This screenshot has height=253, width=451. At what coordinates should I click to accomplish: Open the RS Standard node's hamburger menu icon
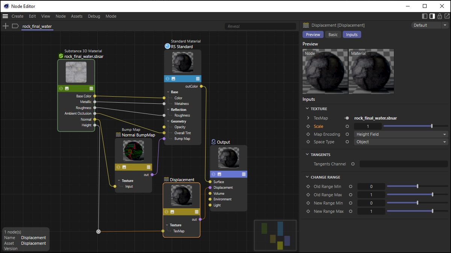[198, 79]
